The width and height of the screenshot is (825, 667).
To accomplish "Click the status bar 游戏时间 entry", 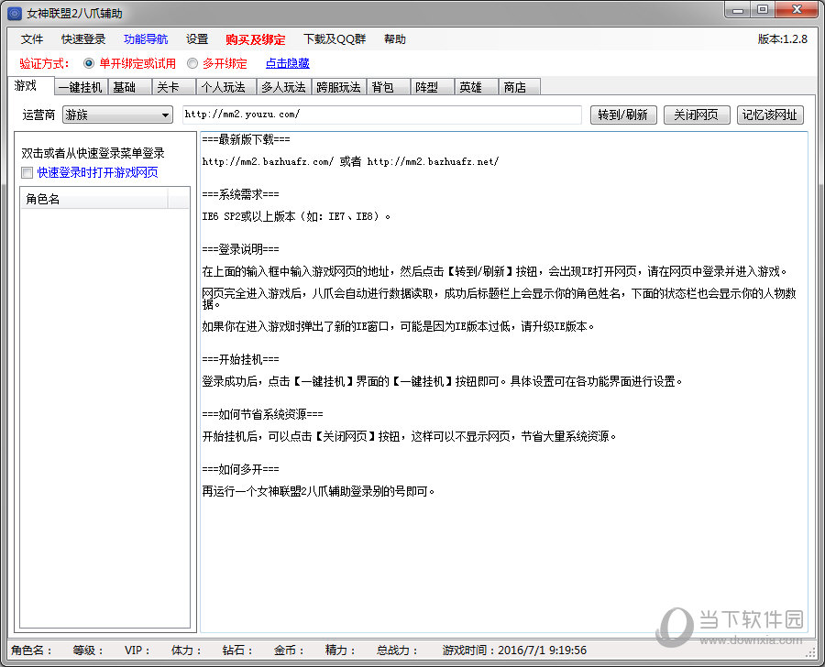I will (514, 651).
